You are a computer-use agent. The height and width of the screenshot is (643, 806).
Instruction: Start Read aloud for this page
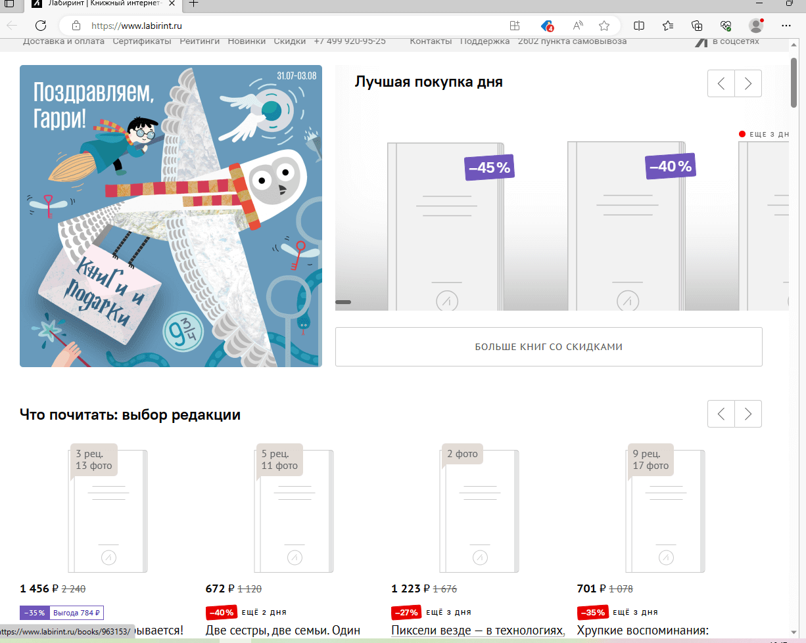tap(579, 26)
